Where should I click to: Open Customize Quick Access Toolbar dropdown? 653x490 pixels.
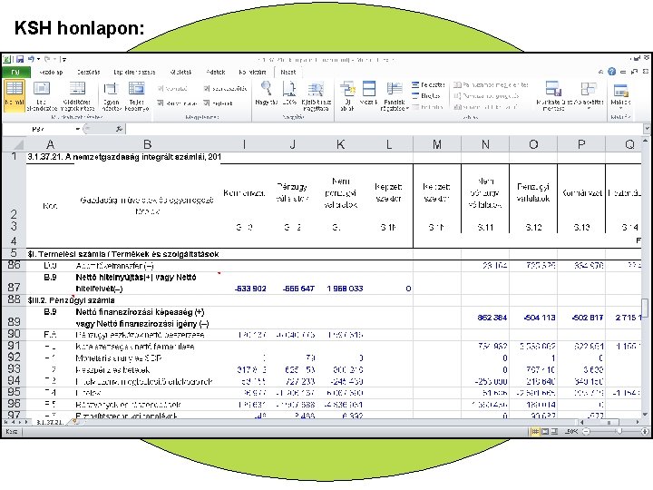[63, 60]
